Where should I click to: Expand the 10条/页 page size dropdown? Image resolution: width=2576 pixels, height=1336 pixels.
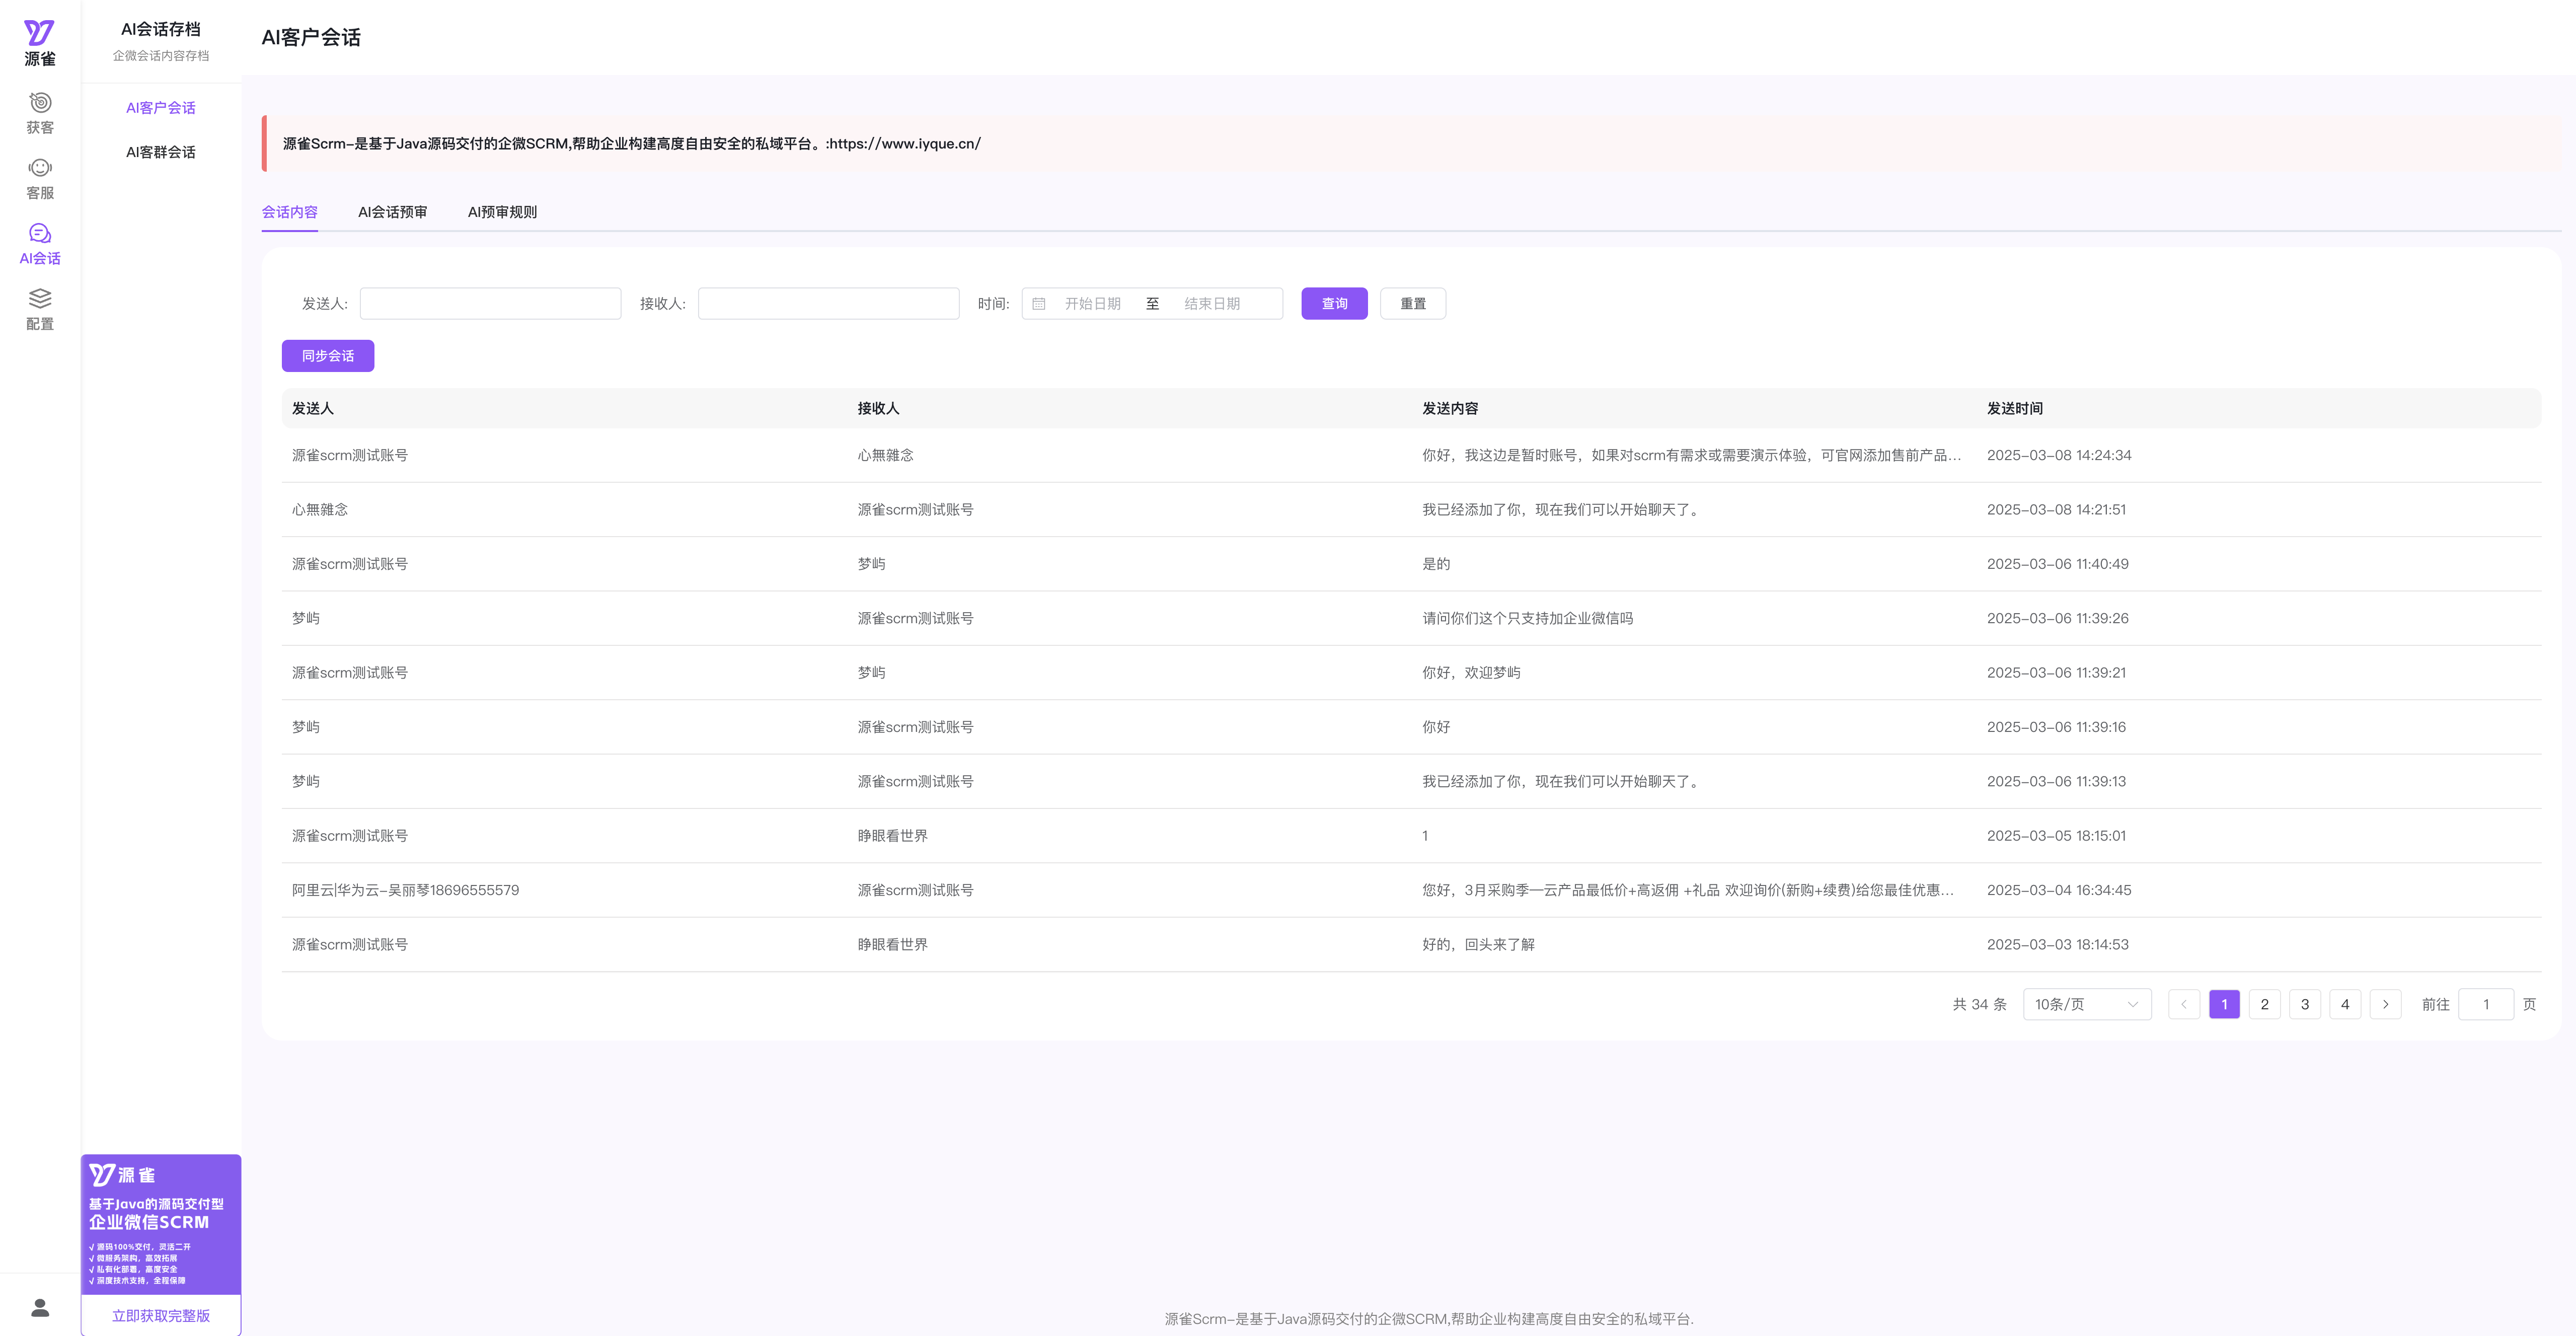click(x=2086, y=1004)
